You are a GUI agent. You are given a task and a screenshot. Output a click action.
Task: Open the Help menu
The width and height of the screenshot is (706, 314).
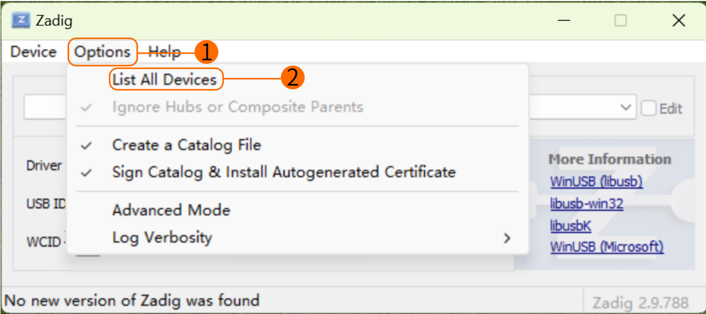point(165,52)
